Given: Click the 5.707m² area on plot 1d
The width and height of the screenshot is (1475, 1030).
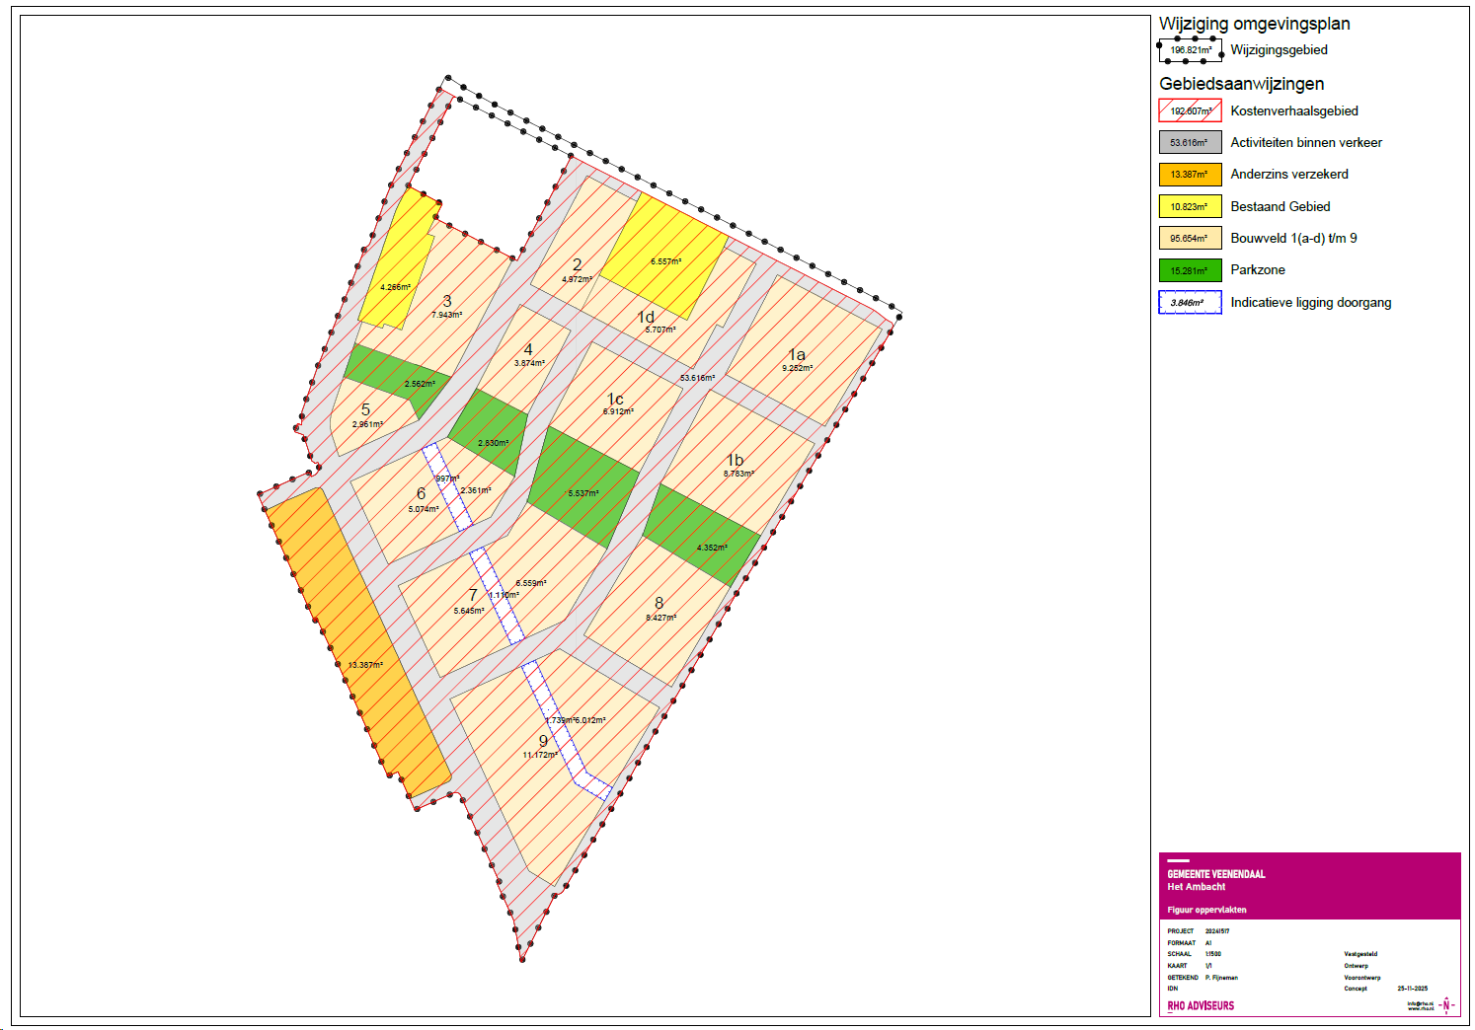Looking at the screenshot, I should (660, 330).
